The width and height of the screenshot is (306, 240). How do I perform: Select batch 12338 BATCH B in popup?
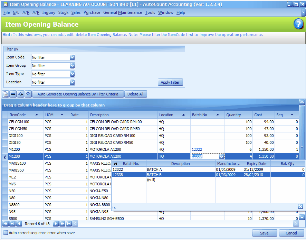pyautogui.click(x=209, y=175)
